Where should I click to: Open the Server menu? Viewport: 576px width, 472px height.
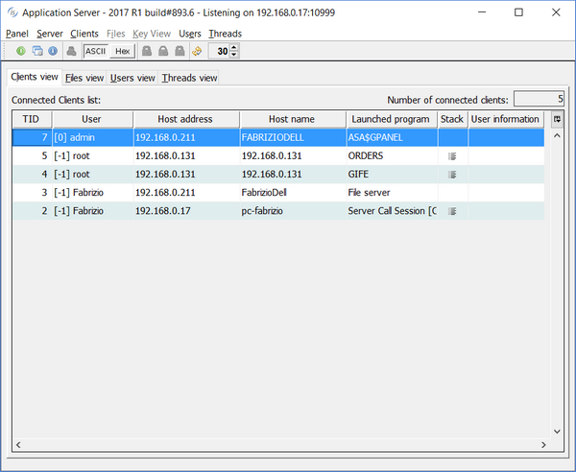point(50,34)
